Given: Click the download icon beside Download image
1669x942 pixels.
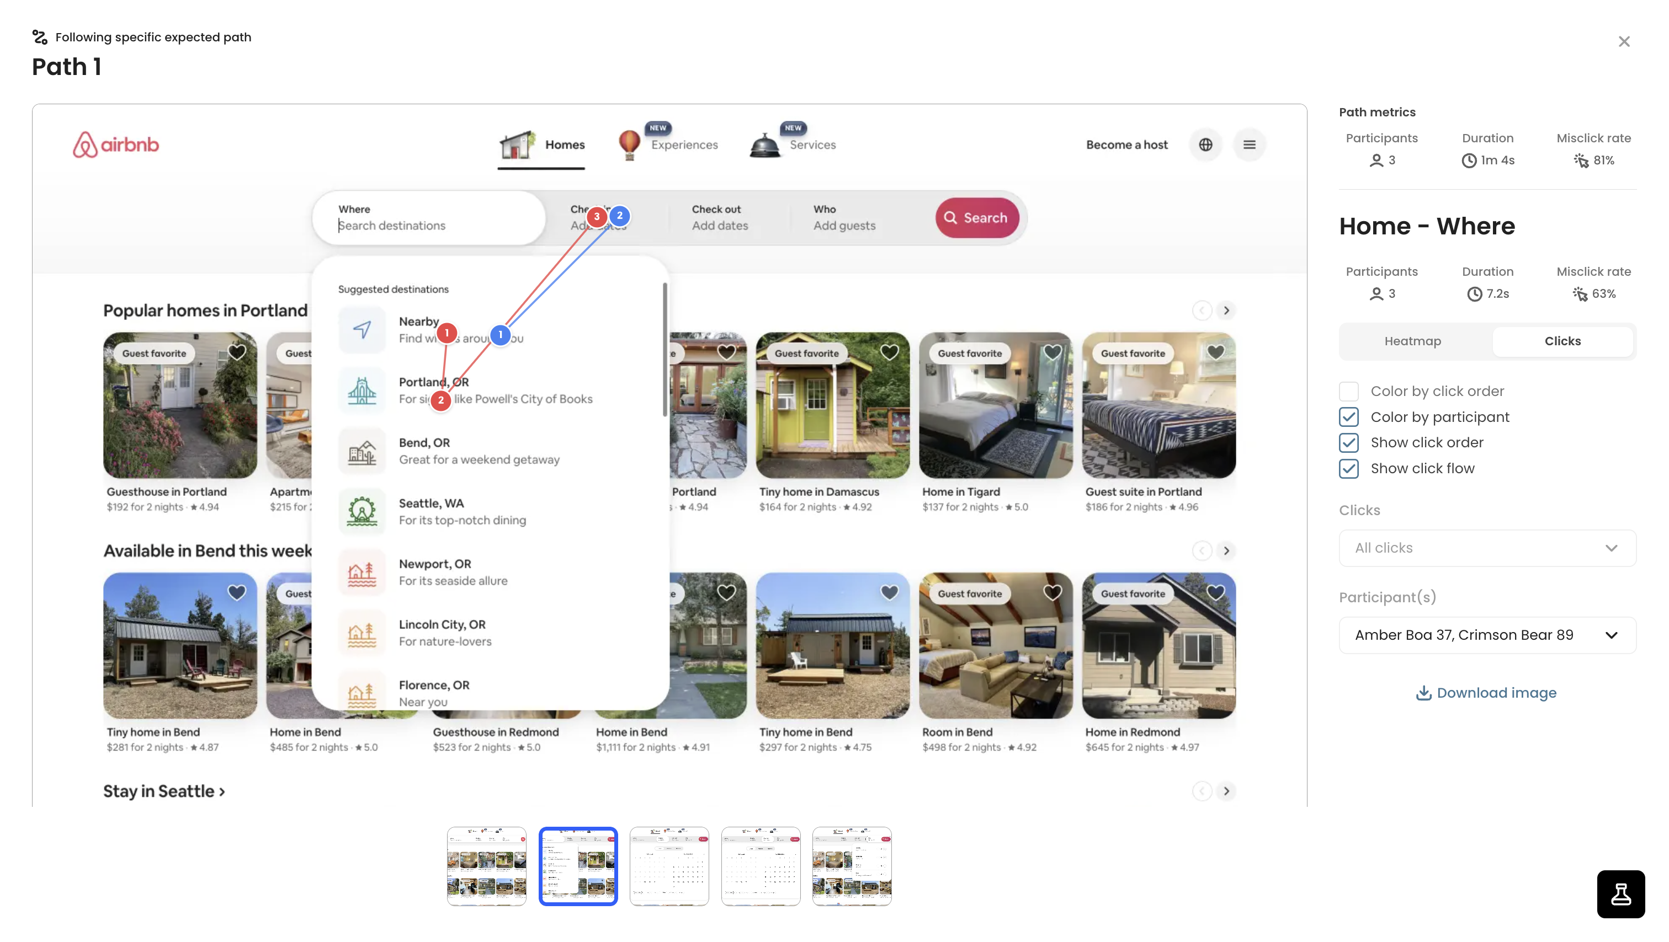Looking at the screenshot, I should [1423, 693].
